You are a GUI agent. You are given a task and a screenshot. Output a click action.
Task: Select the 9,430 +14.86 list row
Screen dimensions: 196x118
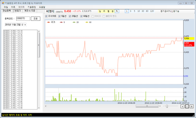point(13,102)
